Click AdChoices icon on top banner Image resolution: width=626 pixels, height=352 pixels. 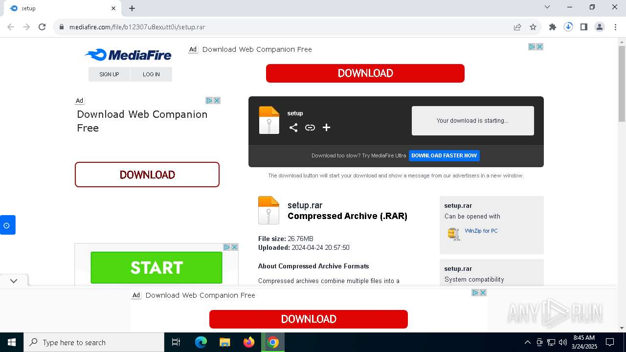[x=532, y=47]
